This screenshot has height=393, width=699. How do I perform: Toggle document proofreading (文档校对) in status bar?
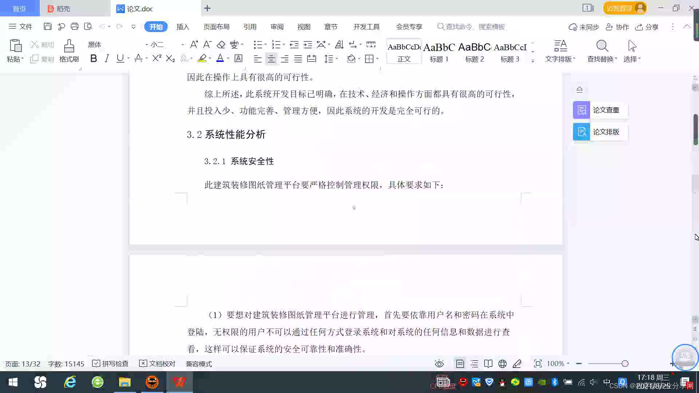click(x=157, y=364)
